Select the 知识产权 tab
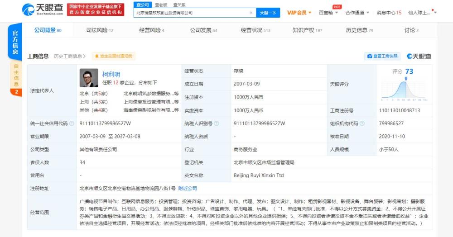Viewport: 453px width, 237px height. tap(308, 30)
